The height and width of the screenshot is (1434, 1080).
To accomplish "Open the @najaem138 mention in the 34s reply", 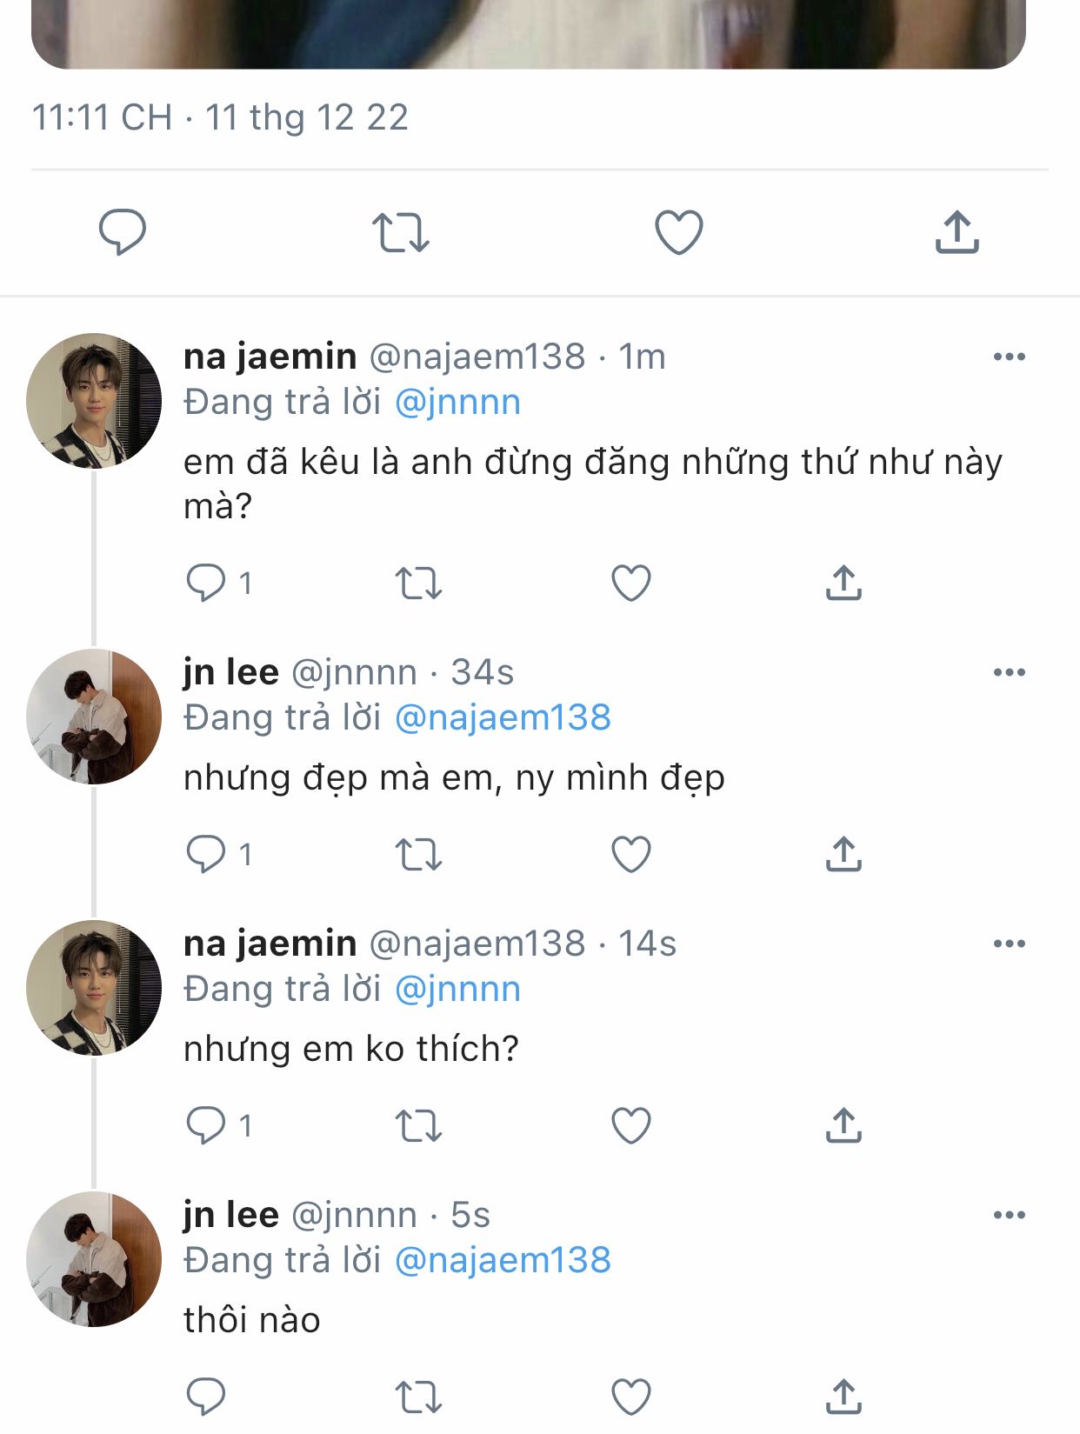I will click(503, 718).
